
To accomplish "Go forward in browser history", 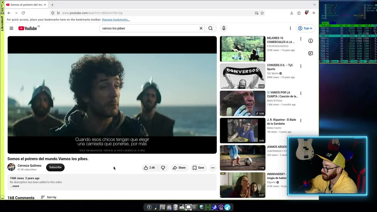I will pos(16,13).
